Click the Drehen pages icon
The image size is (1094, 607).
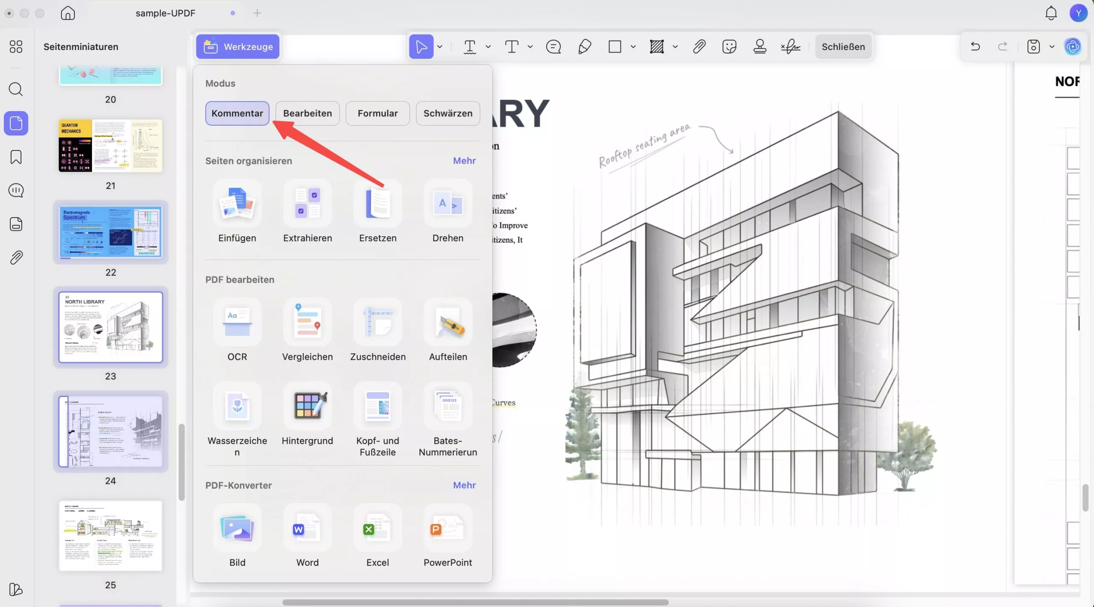tap(448, 203)
